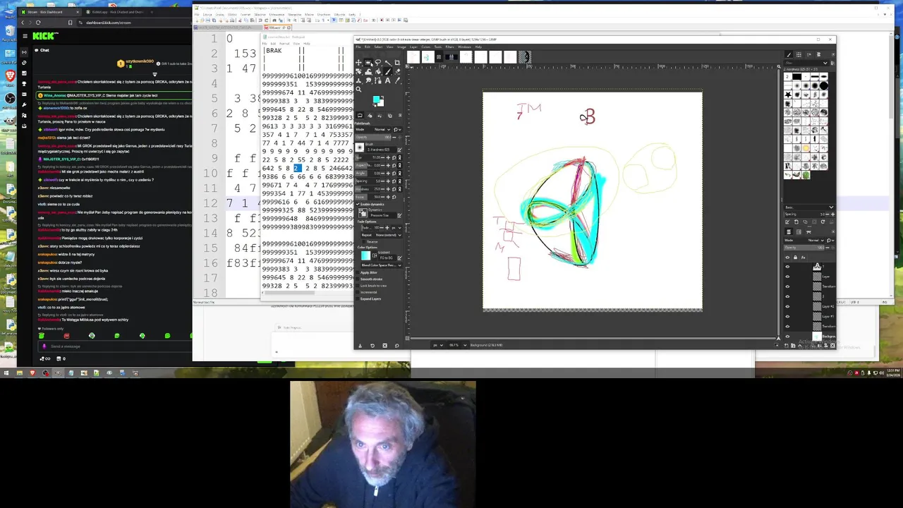Select the Warp Transform tool

(368, 72)
